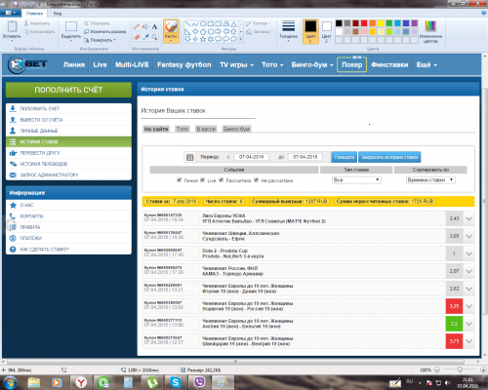The image size is (488, 390).
Task: Uncheck the Live events checkbox
Action: 203,180
